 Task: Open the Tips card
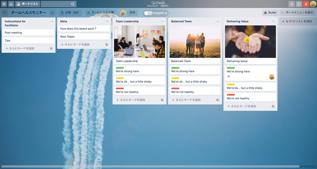coord(29,40)
